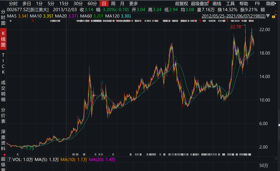Open 超级叠加 overlay feature

(x=200, y=4)
